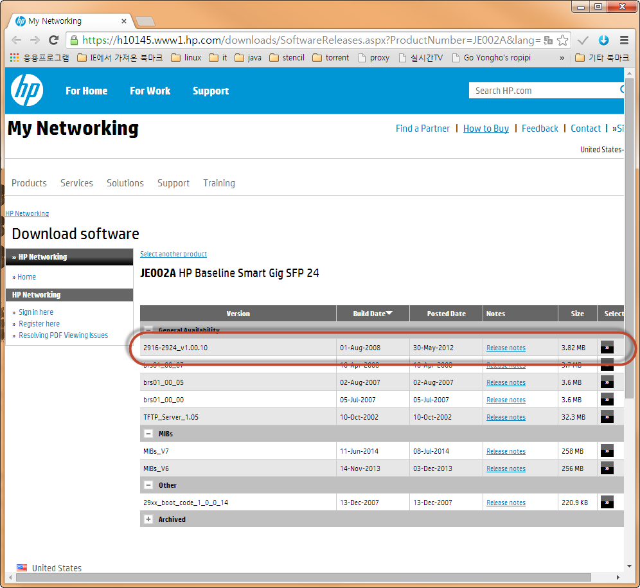The width and height of the screenshot is (640, 588).
Task: Click Sign in here link
Action: pyautogui.click(x=36, y=312)
